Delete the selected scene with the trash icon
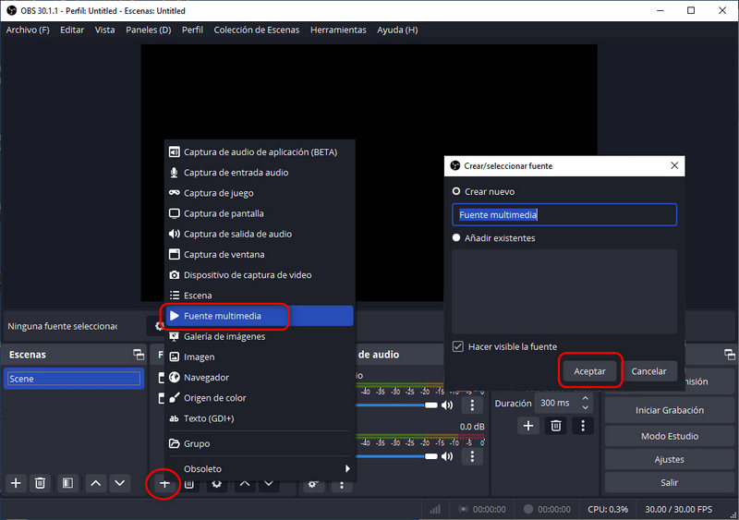The image size is (739, 520). click(41, 483)
